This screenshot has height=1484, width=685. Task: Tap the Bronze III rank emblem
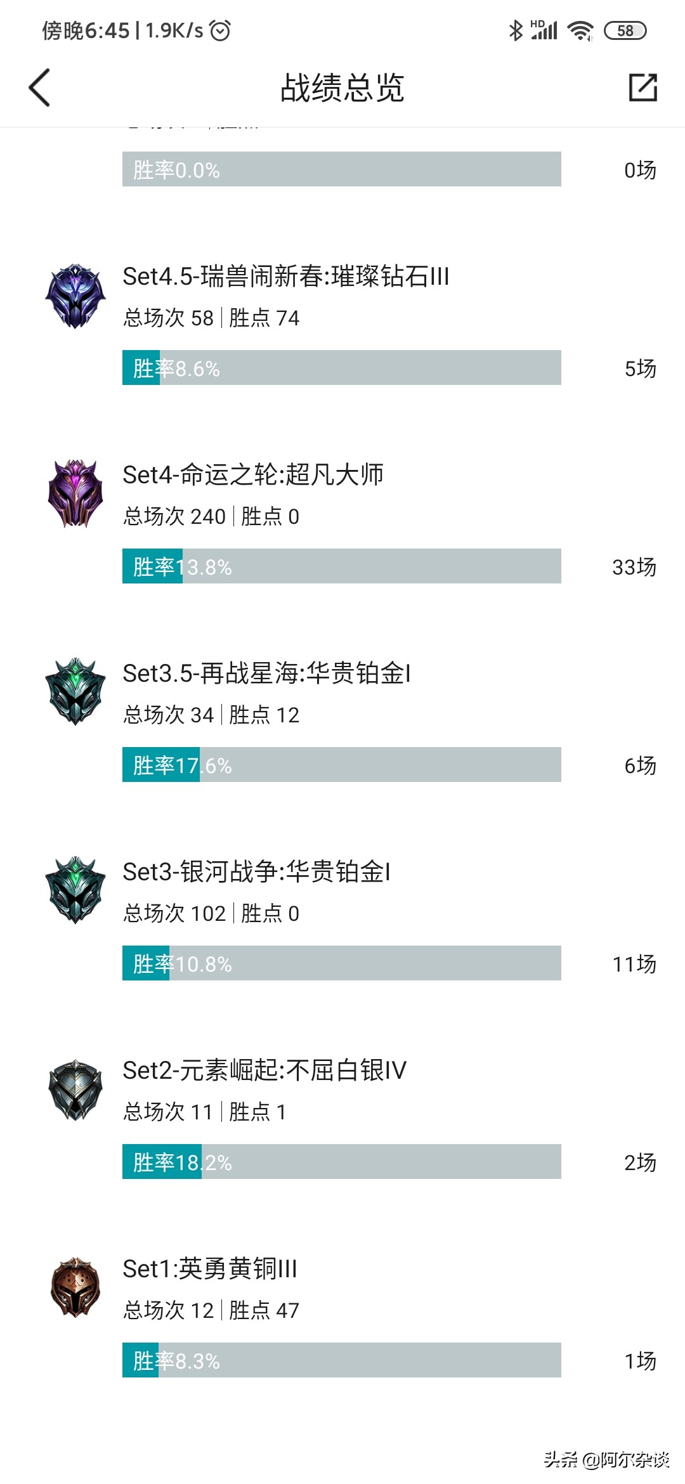pos(75,1287)
